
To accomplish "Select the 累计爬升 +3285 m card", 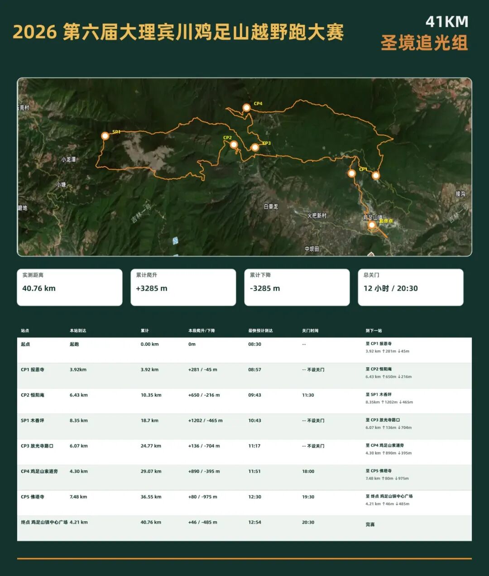I will (x=183, y=288).
